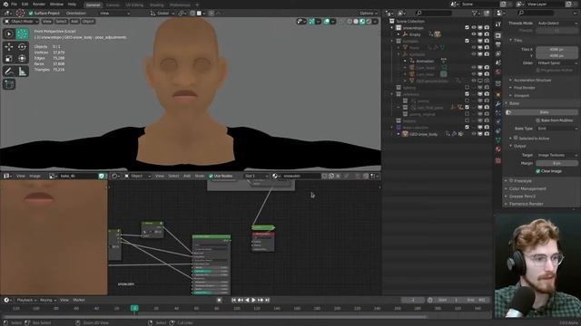Image resolution: width=581 pixels, height=326 pixels.
Task: Toggle viewport overlays icon
Action: point(327,22)
